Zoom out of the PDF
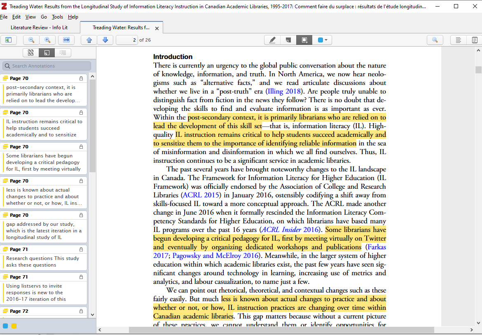Image resolution: width=482 pixels, height=335 pixels. [x=31, y=40]
